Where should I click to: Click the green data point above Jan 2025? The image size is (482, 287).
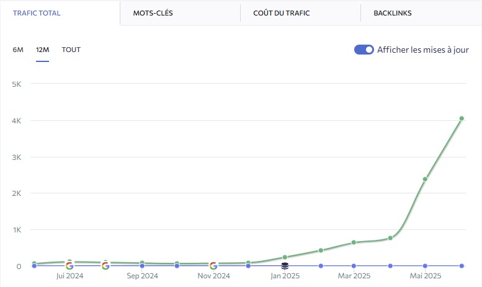coord(285,257)
